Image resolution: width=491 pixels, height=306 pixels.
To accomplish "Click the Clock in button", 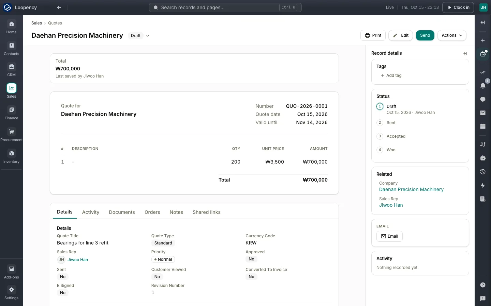I will point(458,7).
